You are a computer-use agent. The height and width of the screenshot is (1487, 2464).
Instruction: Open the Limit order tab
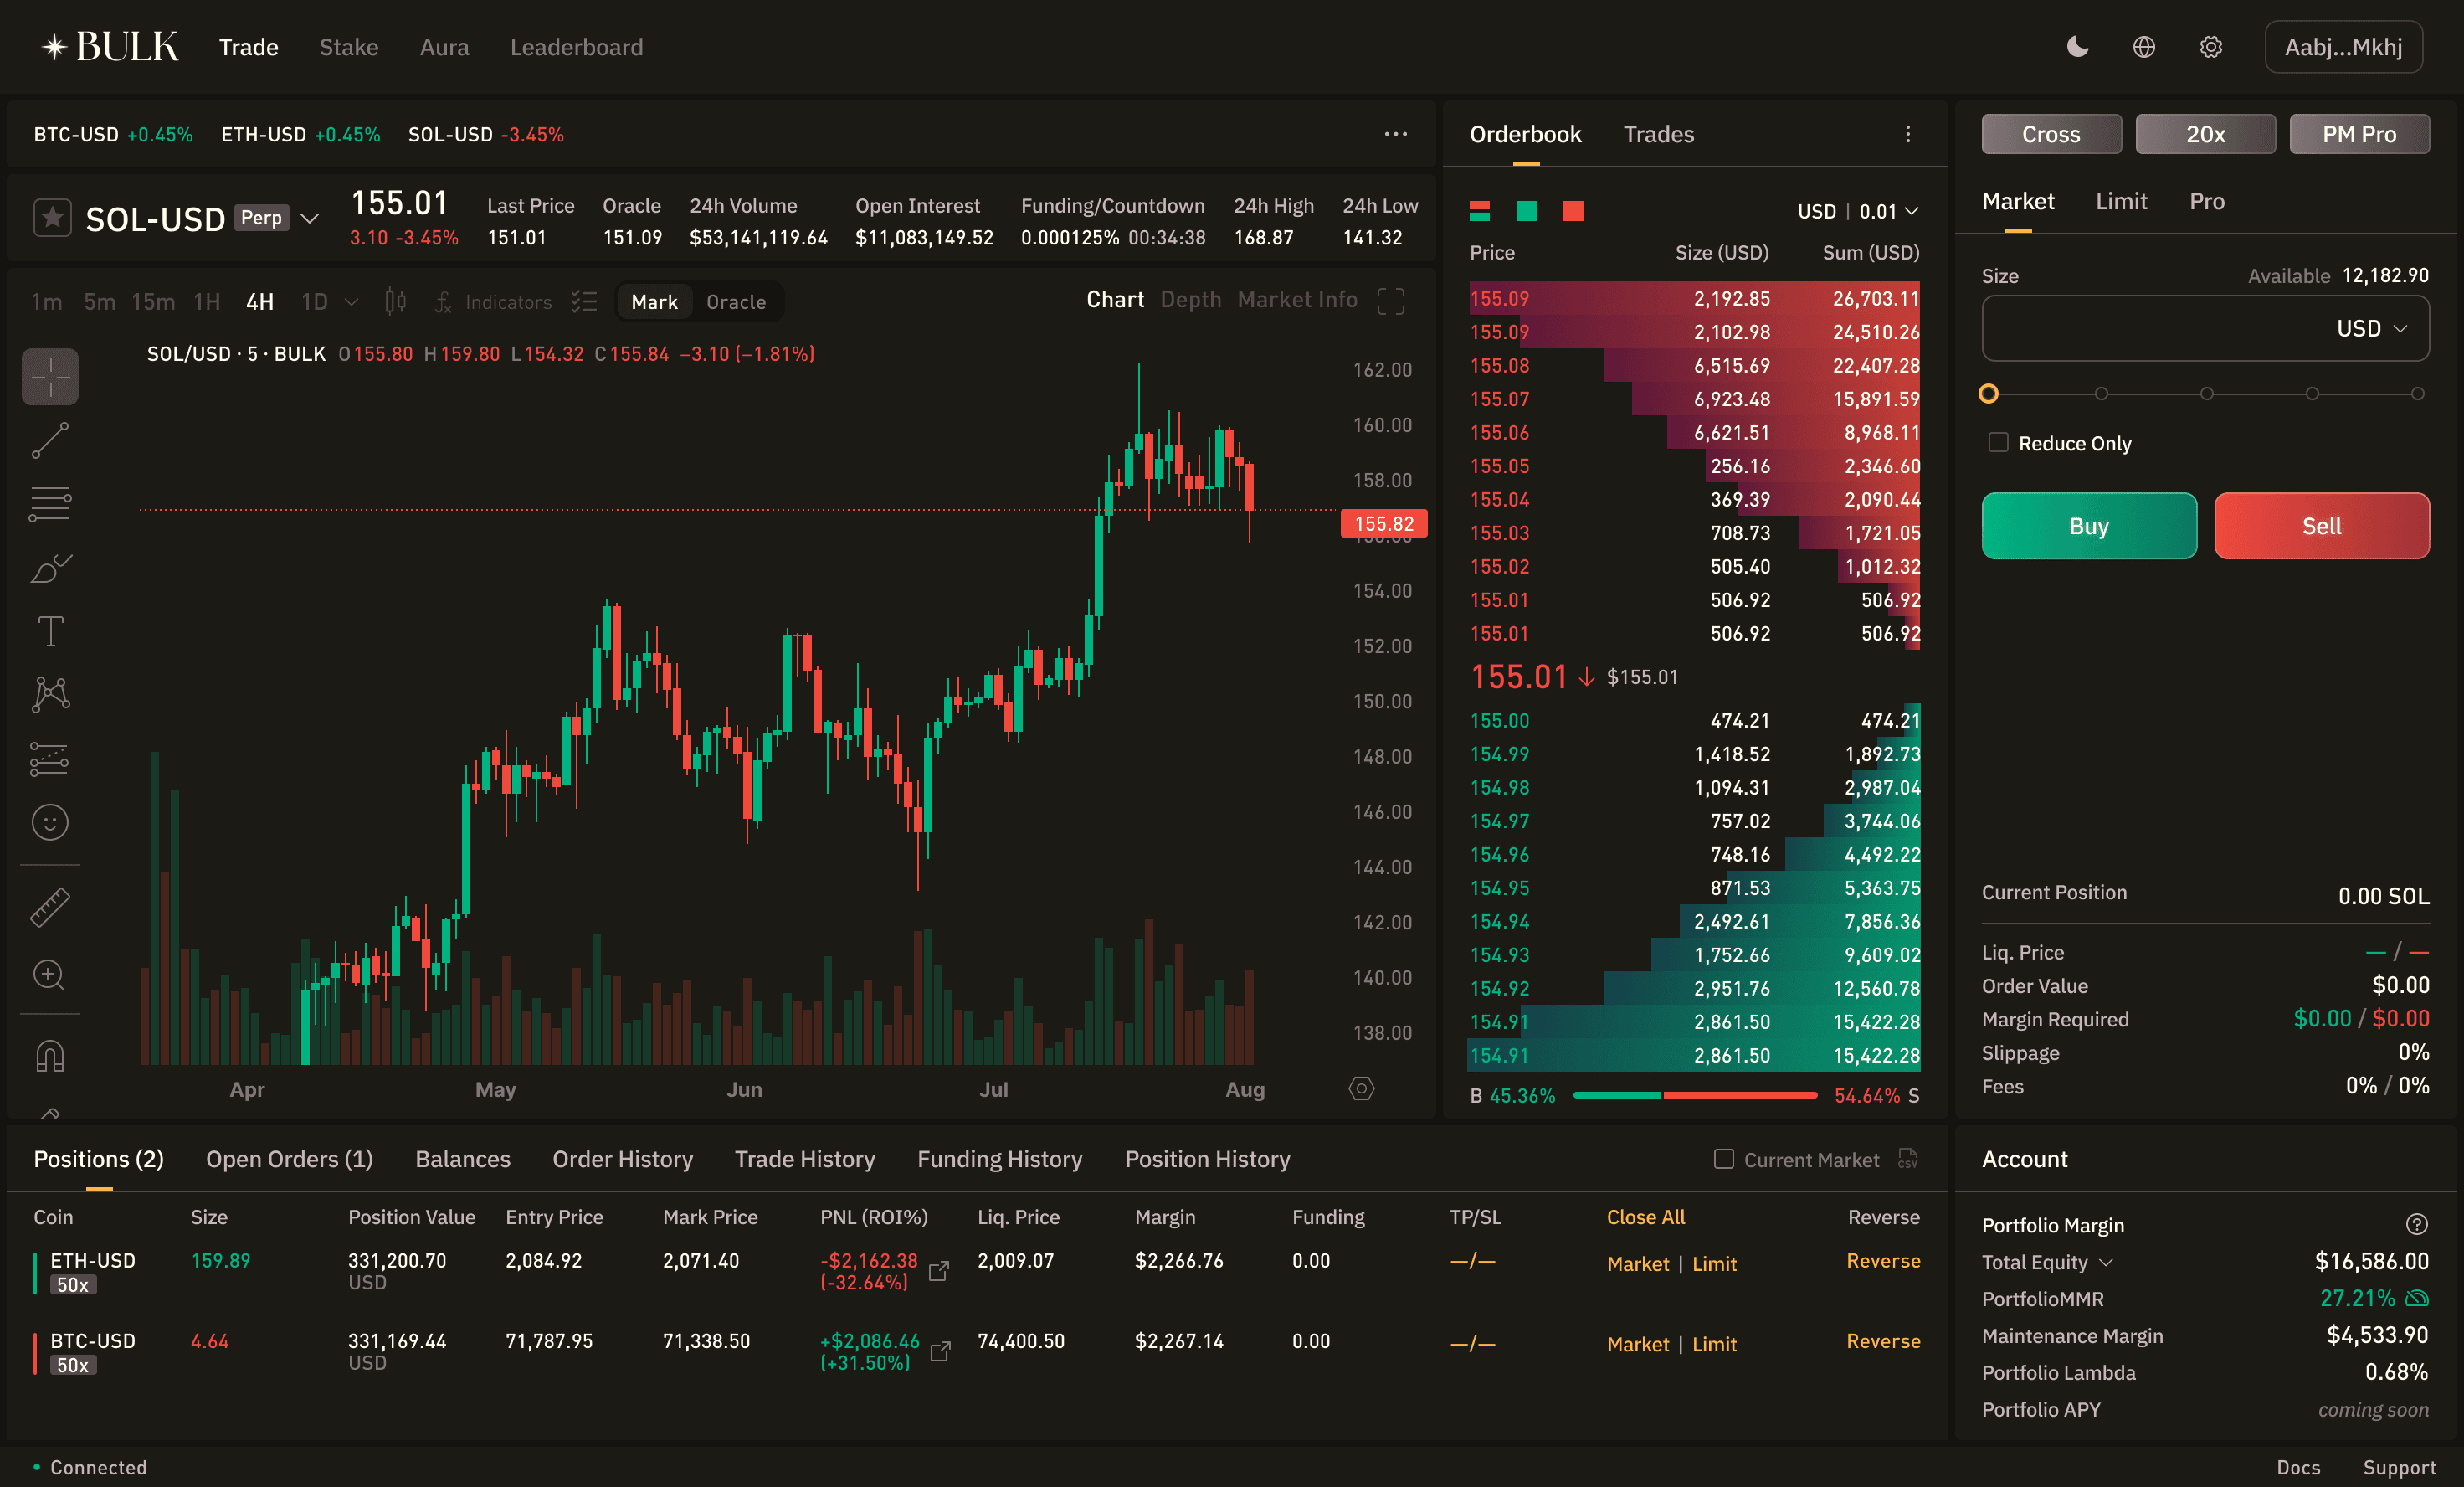[x=2120, y=201]
